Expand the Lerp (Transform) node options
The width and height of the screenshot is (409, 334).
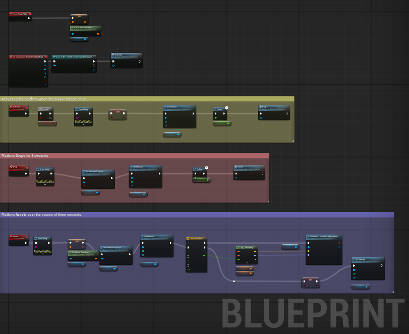click(247, 263)
